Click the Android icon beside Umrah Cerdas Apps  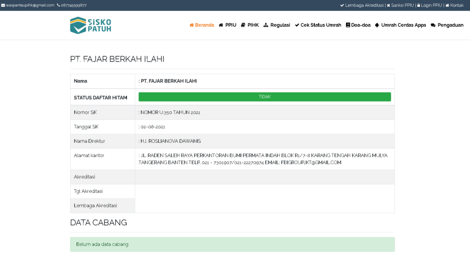click(x=377, y=25)
